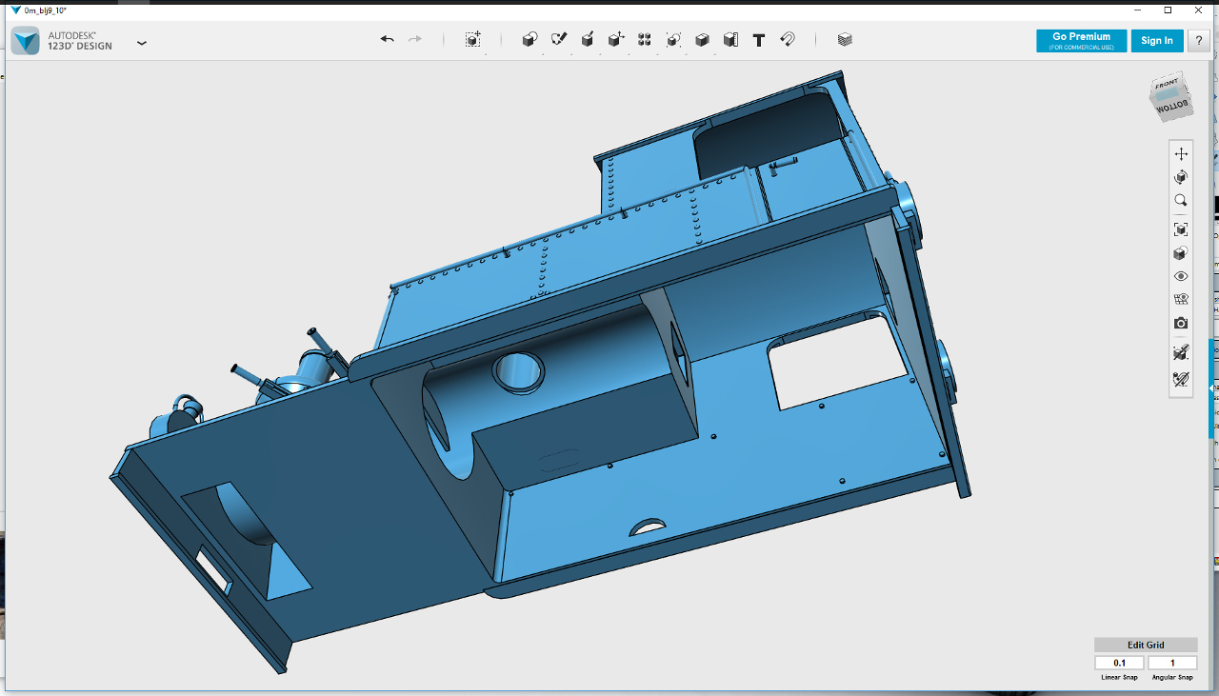Open the Grouping tool menu
The width and height of the screenshot is (1219, 696).
[x=673, y=39]
